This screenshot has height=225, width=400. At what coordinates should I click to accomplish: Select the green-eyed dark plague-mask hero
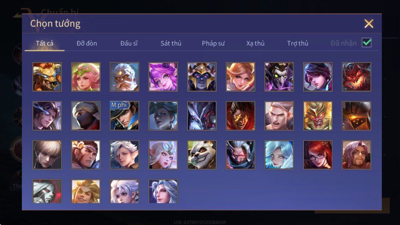279,77
